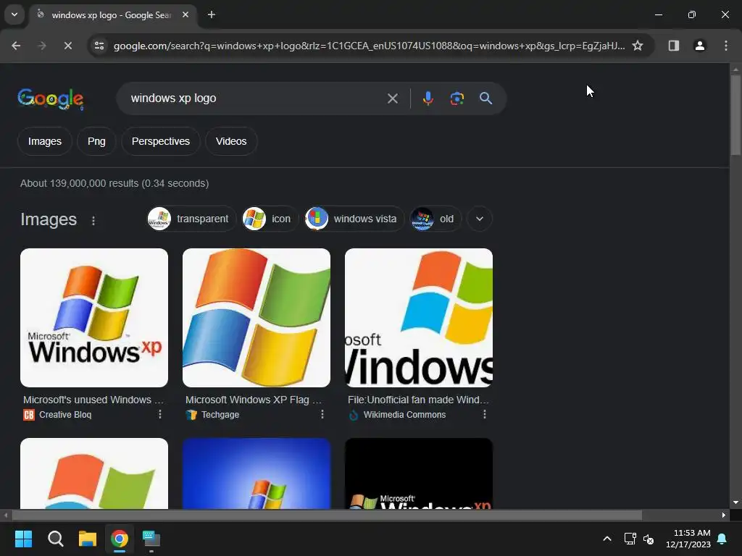Clear the search box text
The width and height of the screenshot is (742, 556).
click(392, 98)
